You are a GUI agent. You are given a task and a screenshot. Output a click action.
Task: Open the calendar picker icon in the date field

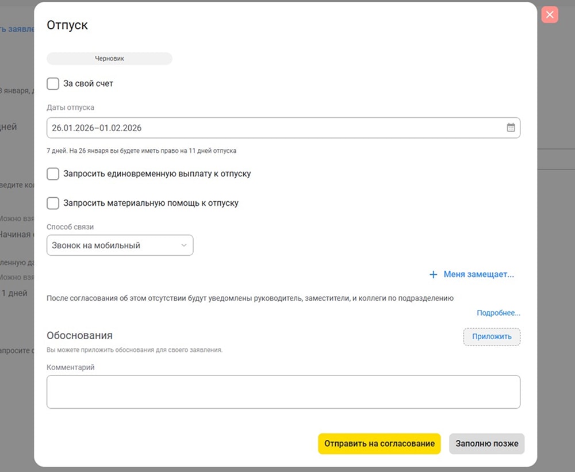tap(511, 128)
